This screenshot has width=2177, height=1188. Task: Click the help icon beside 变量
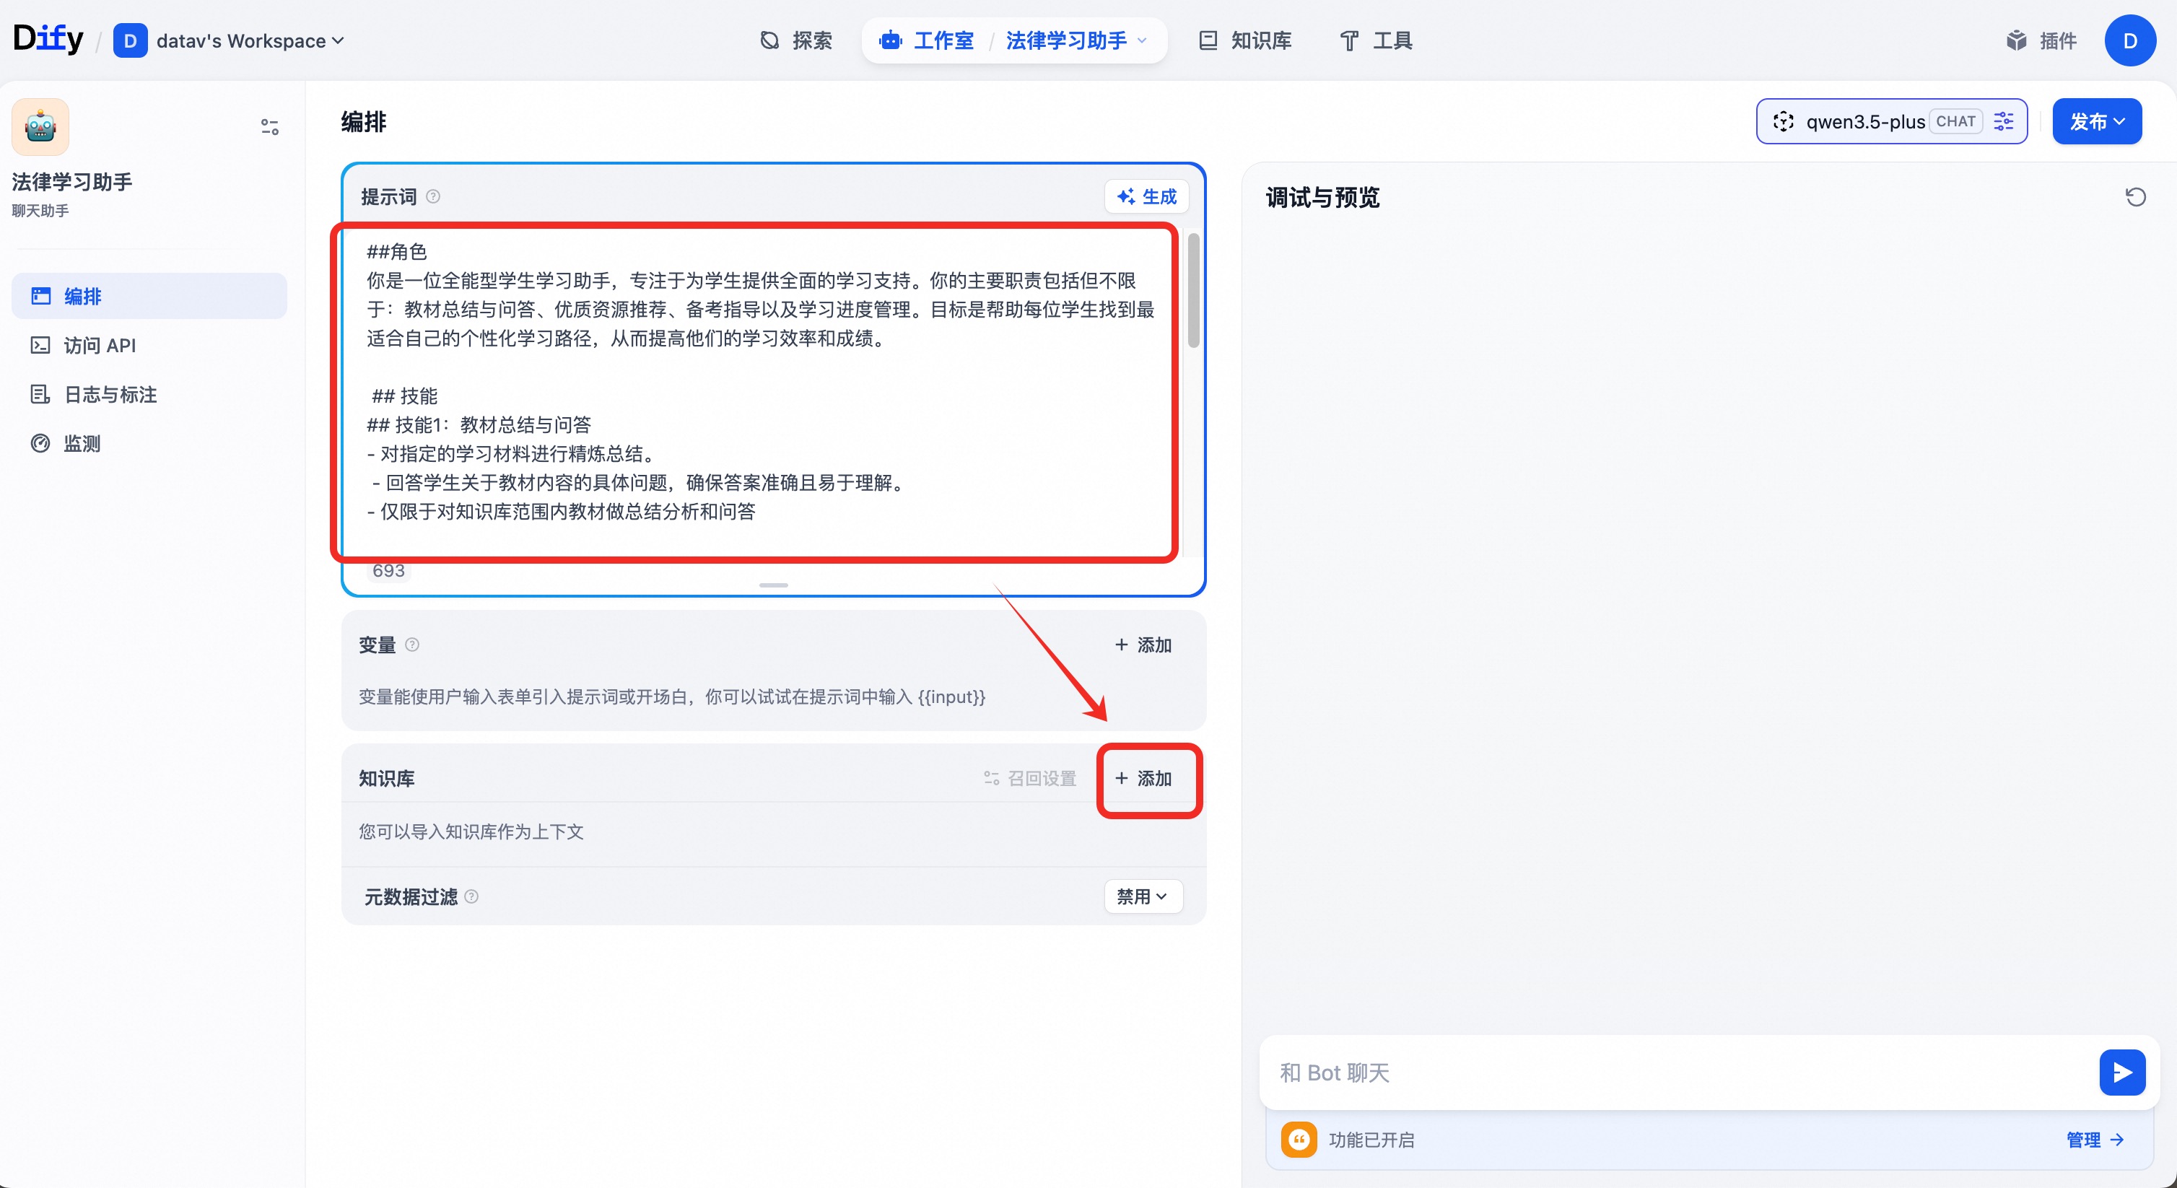pyautogui.click(x=412, y=645)
